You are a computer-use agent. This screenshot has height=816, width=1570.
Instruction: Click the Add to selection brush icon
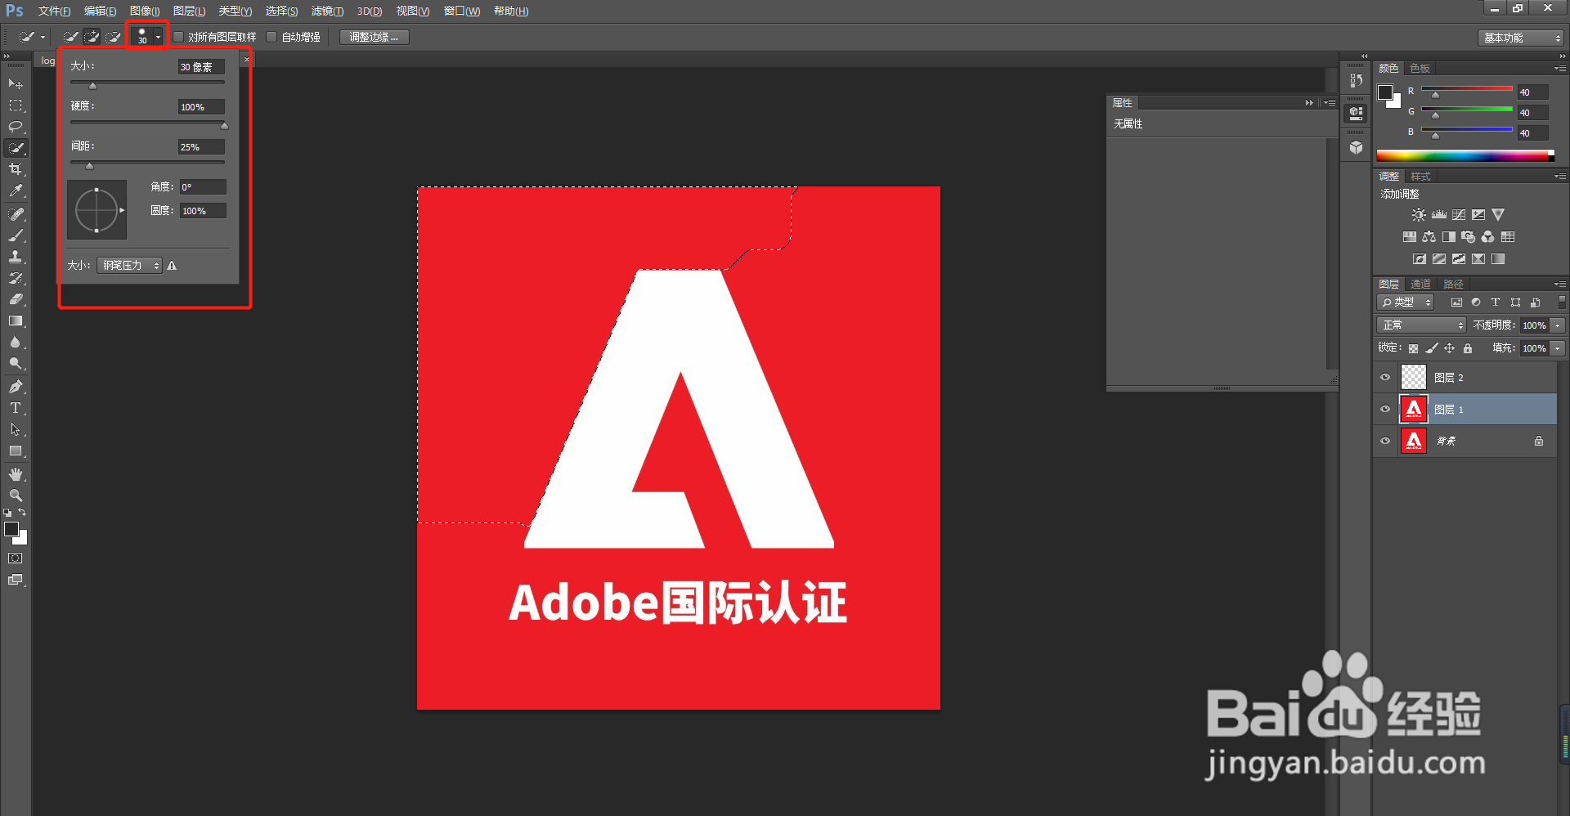[x=92, y=37]
